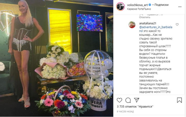186x117 pixels.
Task: View the 3 735 likes list
Action: coord(135,107)
